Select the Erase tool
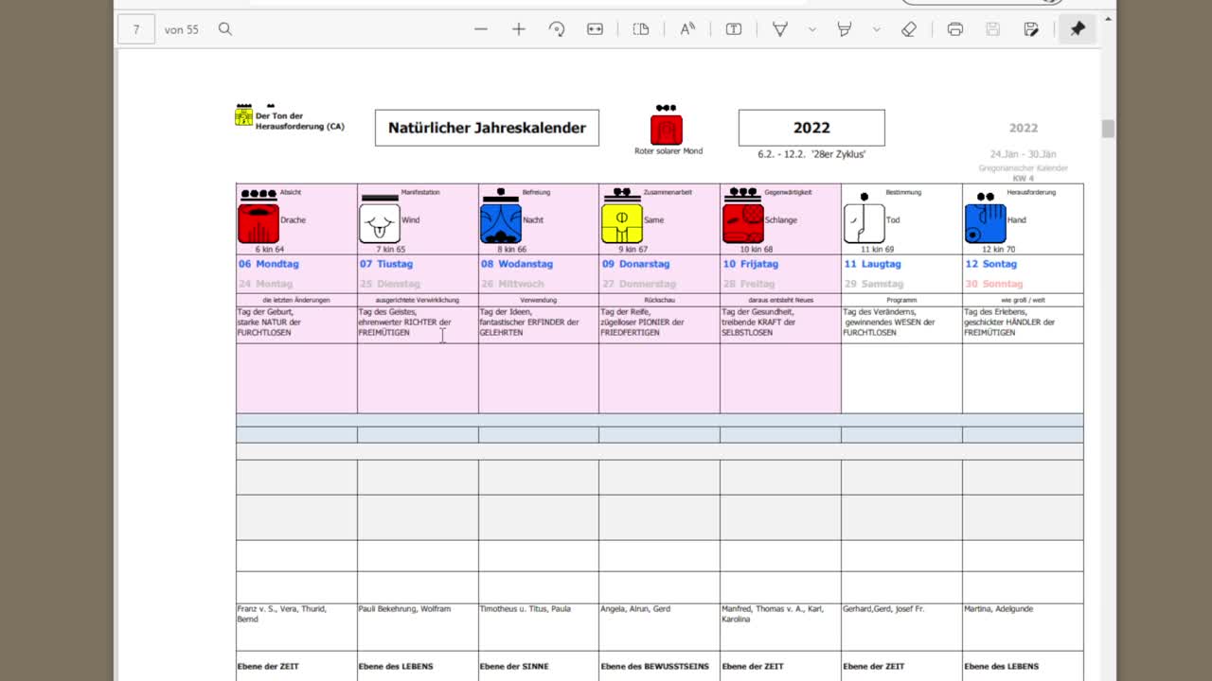1212x681 pixels. coord(909,29)
